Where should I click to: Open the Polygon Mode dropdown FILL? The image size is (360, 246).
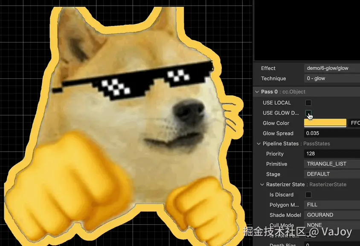332,205
